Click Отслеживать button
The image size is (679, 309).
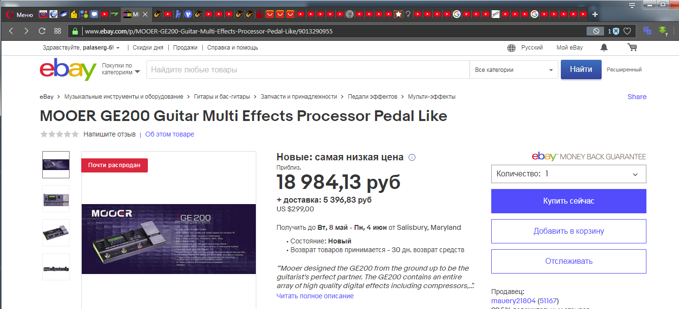tap(569, 261)
